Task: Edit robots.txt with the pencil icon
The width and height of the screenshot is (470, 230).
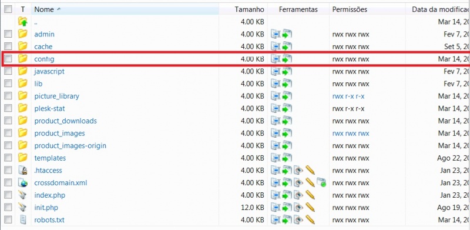Action: coord(310,220)
